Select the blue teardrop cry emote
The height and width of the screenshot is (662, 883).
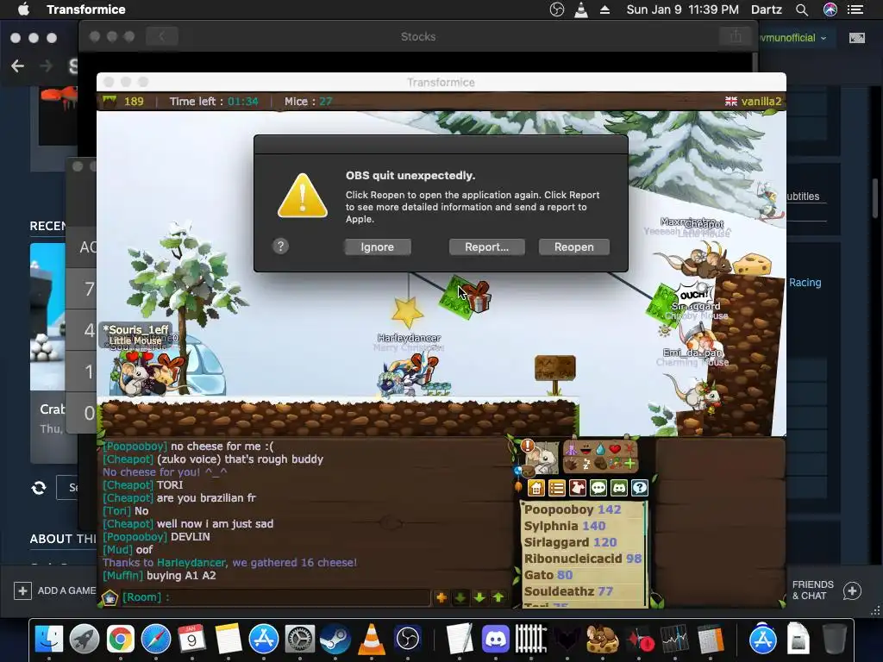601,449
